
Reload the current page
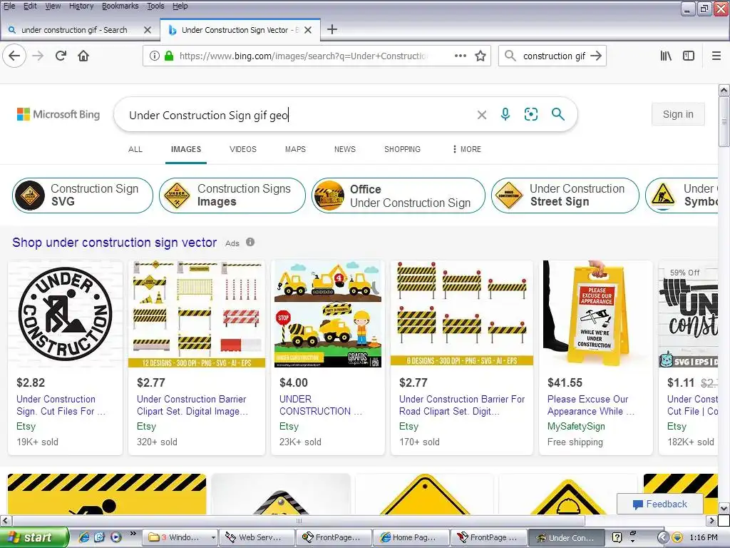pos(61,56)
